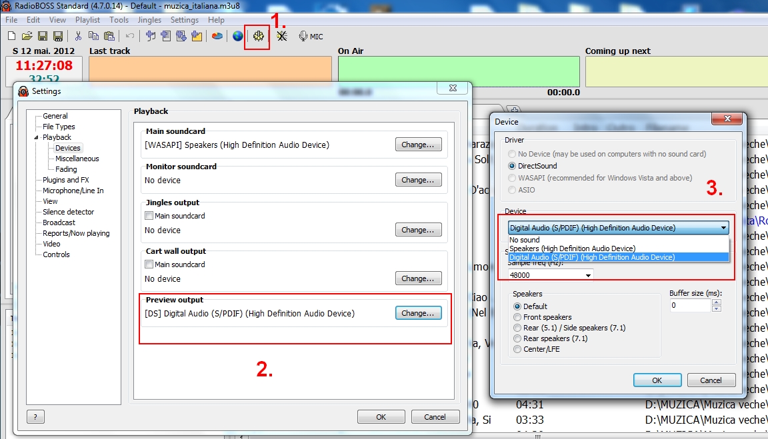The image size is (768, 439).
Task: Cancel the Device dialog
Action: pos(711,380)
